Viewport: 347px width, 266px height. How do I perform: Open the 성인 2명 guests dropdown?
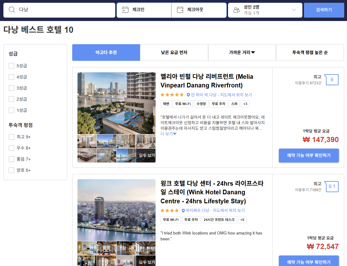click(265, 10)
